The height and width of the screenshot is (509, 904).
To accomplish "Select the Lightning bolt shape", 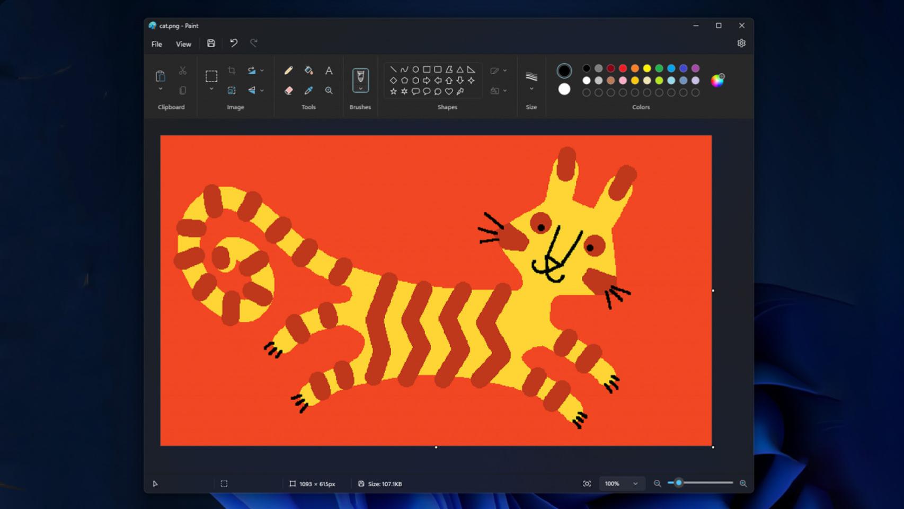I will tap(460, 91).
